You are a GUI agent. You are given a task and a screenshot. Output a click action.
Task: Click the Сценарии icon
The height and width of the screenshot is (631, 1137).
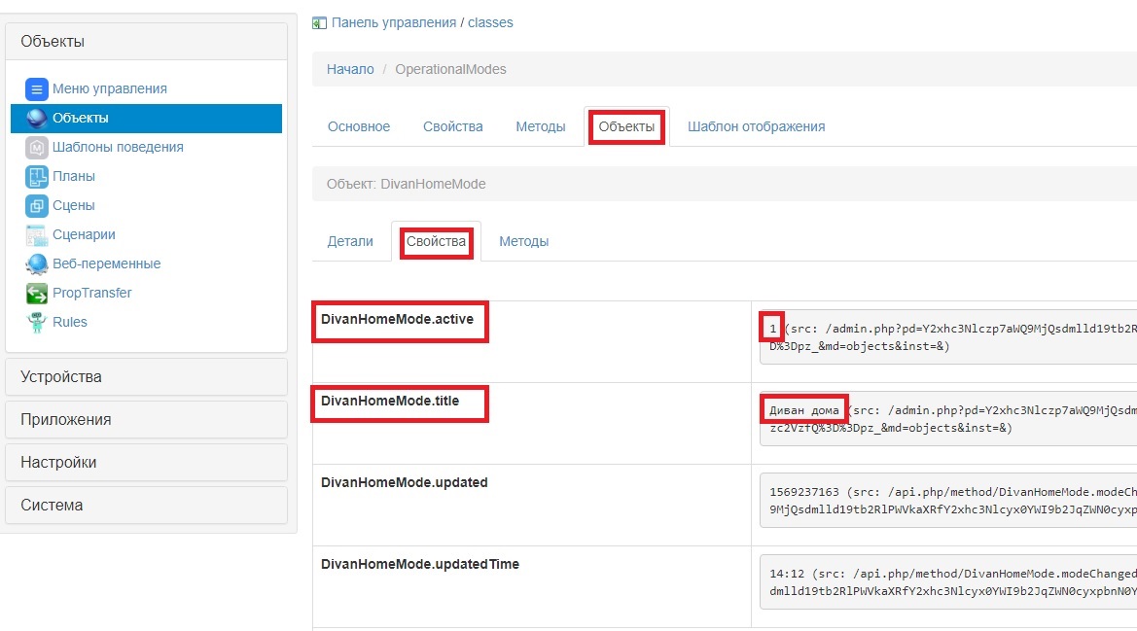point(36,234)
